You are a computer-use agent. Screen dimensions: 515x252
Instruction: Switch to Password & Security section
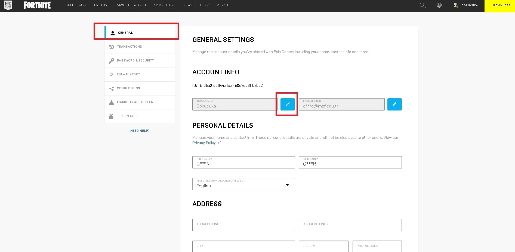click(x=135, y=61)
